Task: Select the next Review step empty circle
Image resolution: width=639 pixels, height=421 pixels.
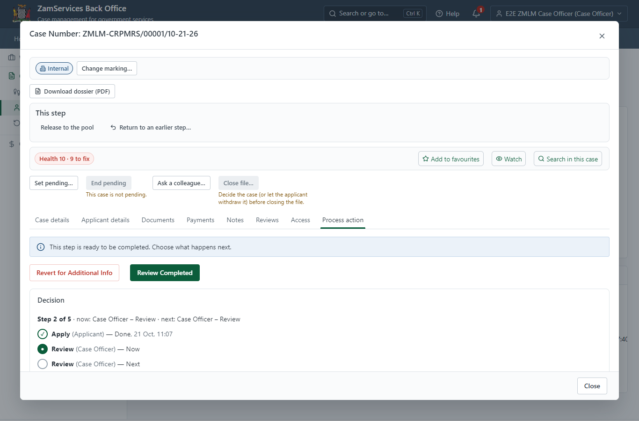Action: (x=43, y=364)
